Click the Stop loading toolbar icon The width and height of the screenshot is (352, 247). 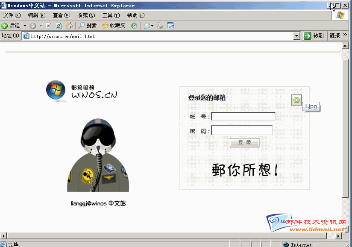pos(48,26)
